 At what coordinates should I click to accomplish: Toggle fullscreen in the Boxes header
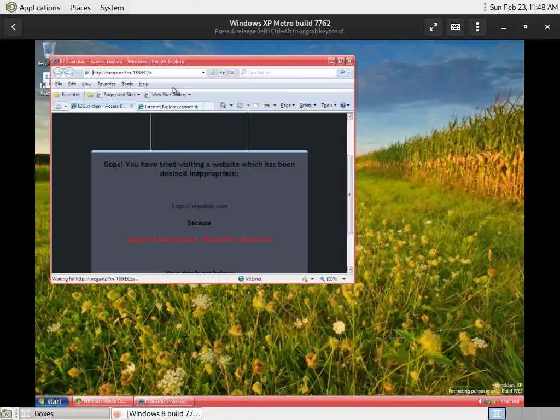click(434, 27)
